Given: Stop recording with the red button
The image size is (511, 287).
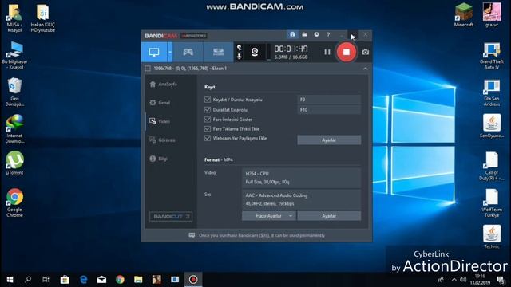Looking at the screenshot, I should pyautogui.click(x=346, y=52).
